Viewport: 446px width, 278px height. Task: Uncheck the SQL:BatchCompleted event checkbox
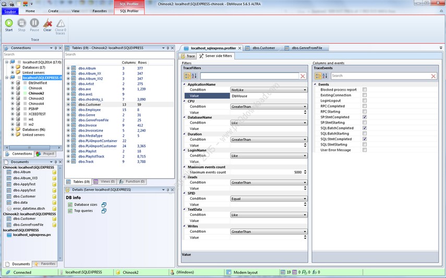365,128
